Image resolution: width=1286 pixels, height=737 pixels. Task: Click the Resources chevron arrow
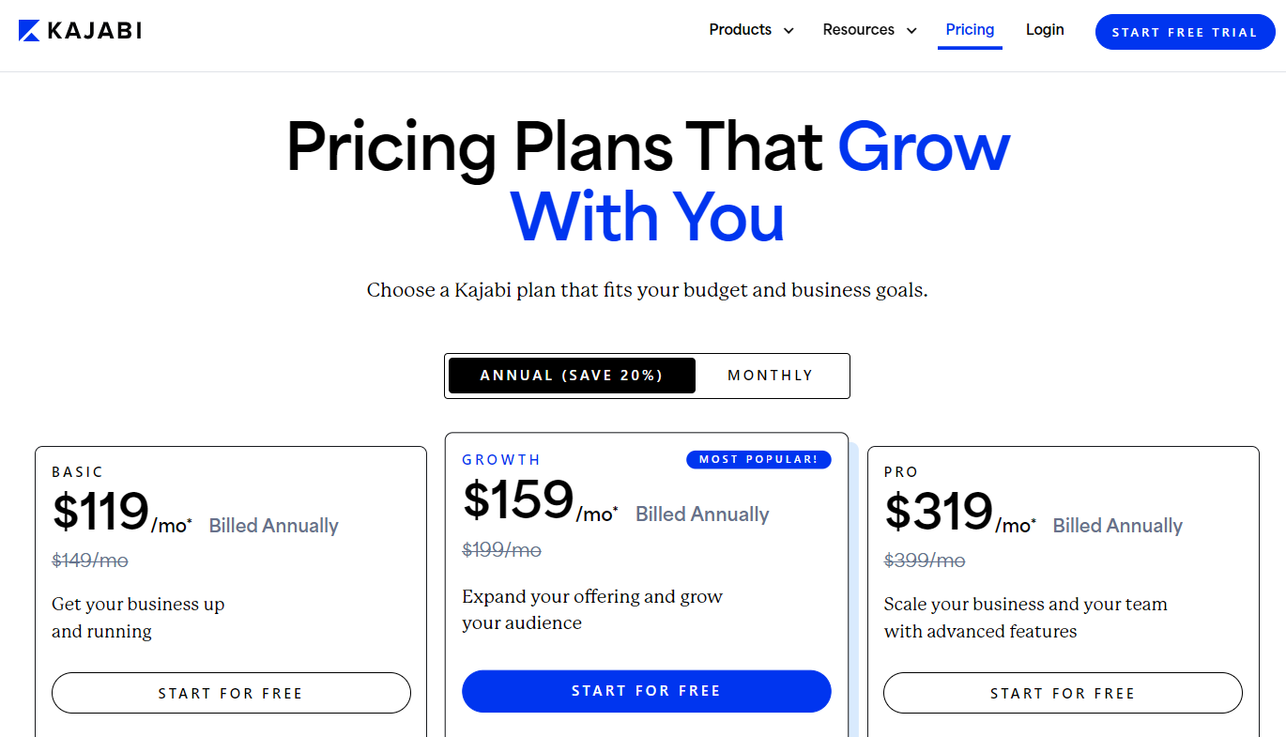tap(911, 31)
